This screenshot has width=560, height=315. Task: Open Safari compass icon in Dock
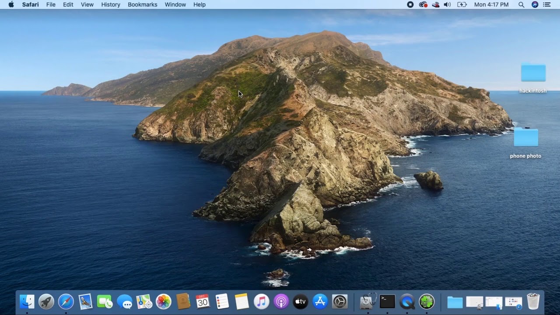click(x=66, y=301)
